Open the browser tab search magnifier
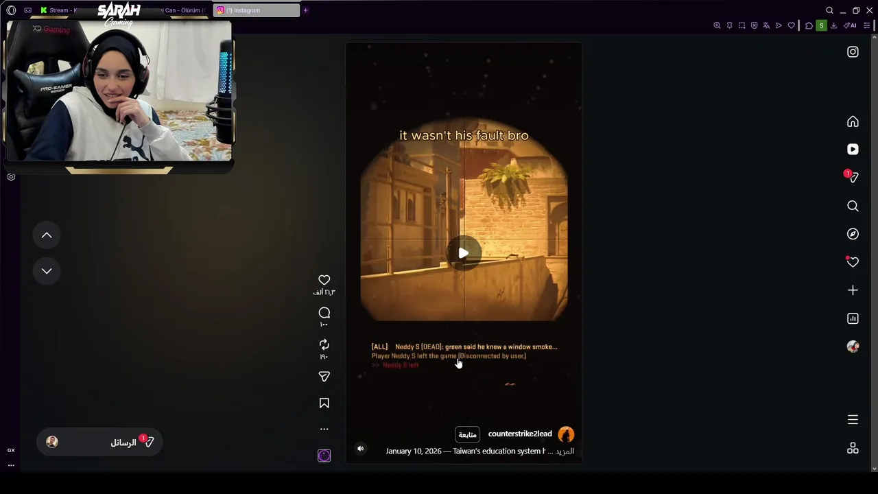The width and height of the screenshot is (878, 494). point(829,10)
